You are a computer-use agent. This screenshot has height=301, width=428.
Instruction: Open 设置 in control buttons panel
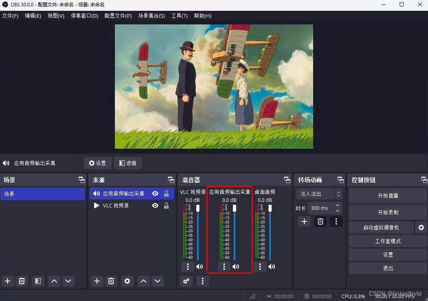tap(388, 255)
